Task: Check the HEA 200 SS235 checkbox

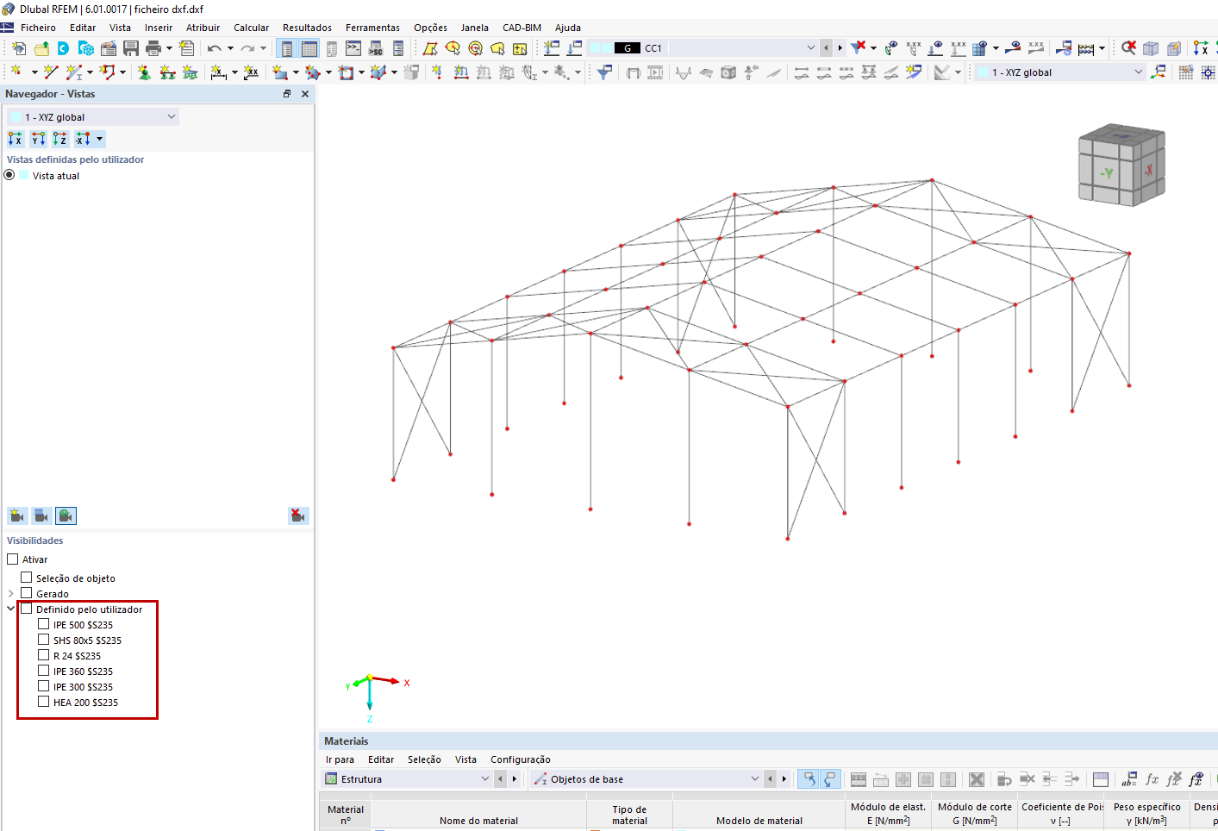Action: click(x=44, y=702)
